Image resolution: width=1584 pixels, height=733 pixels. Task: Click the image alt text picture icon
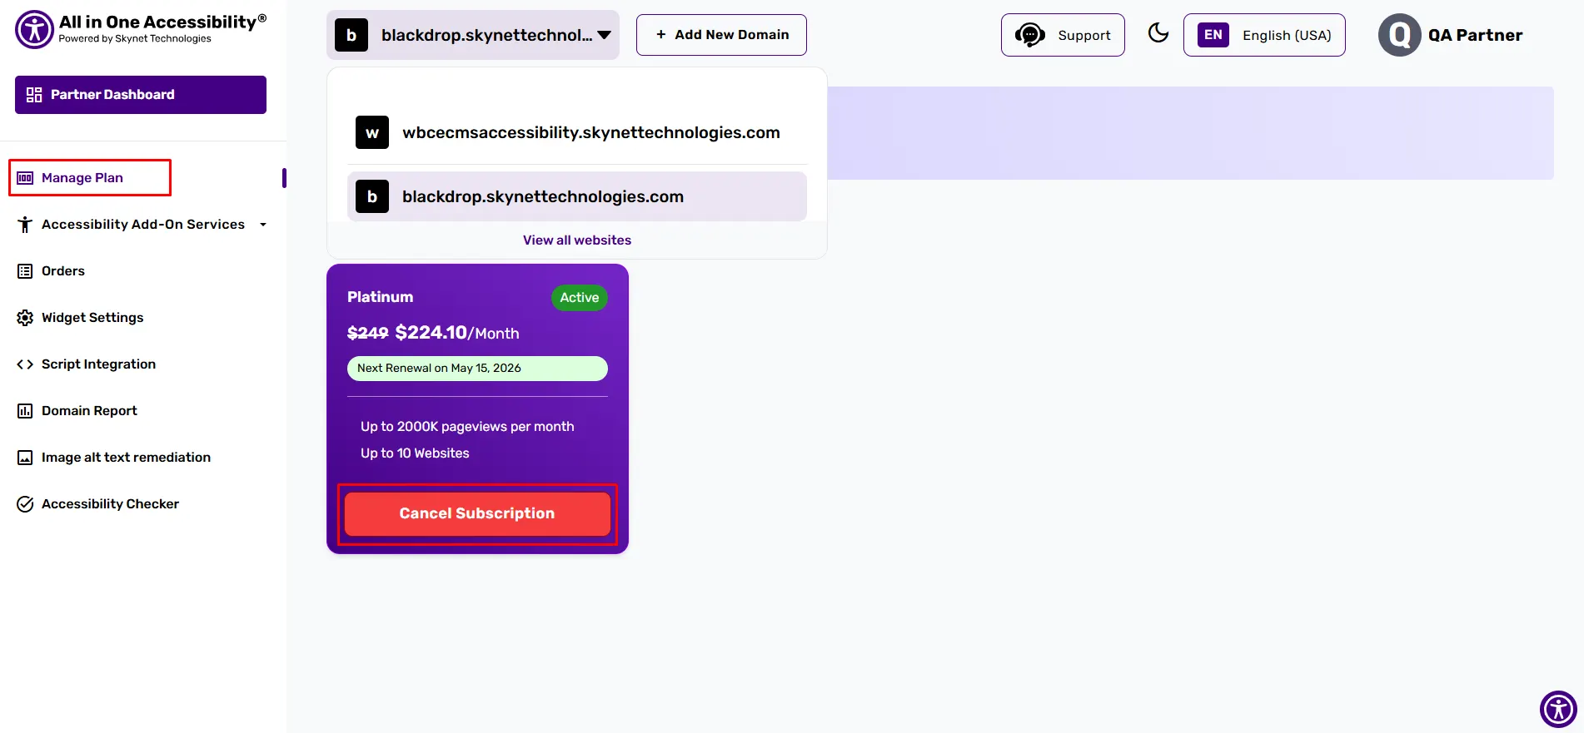pyautogui.click(x=25, y=458)
